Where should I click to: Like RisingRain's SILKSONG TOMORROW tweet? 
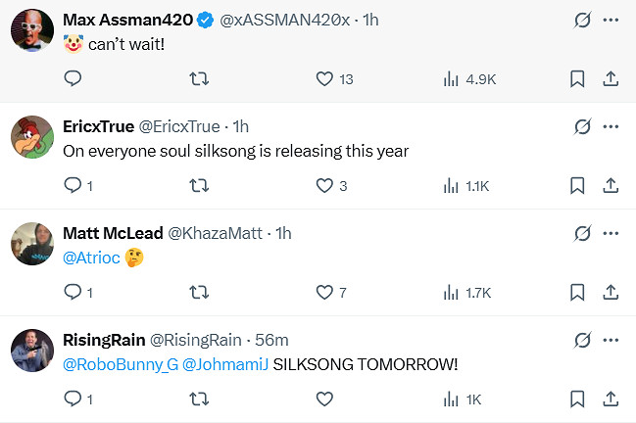(x=325, y=399)
